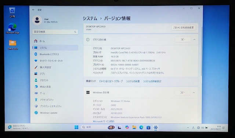Click the Windows logo in Windows の仕様

[88, 93]
